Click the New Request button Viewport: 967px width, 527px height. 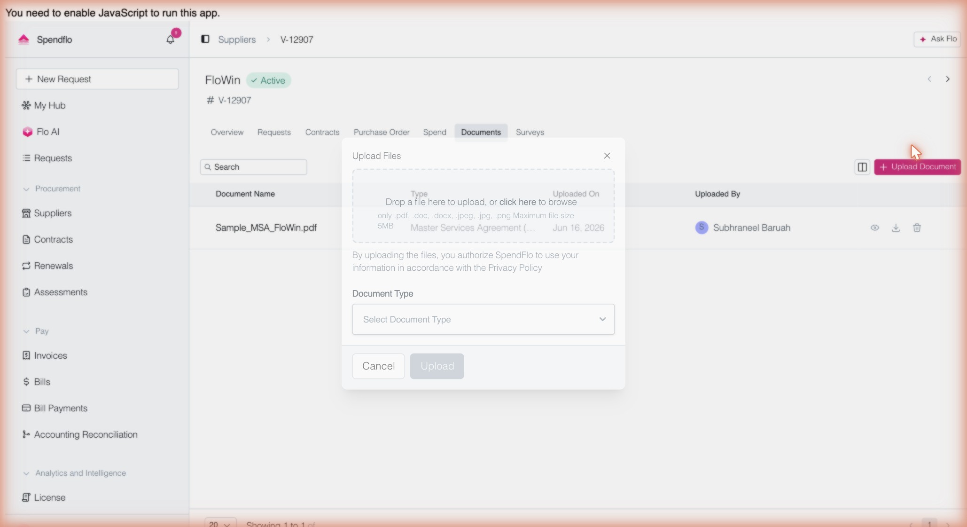[x=97, y=79]
